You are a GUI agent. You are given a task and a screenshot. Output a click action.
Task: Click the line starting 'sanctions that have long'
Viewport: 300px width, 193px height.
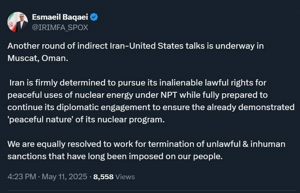point(115,156)
